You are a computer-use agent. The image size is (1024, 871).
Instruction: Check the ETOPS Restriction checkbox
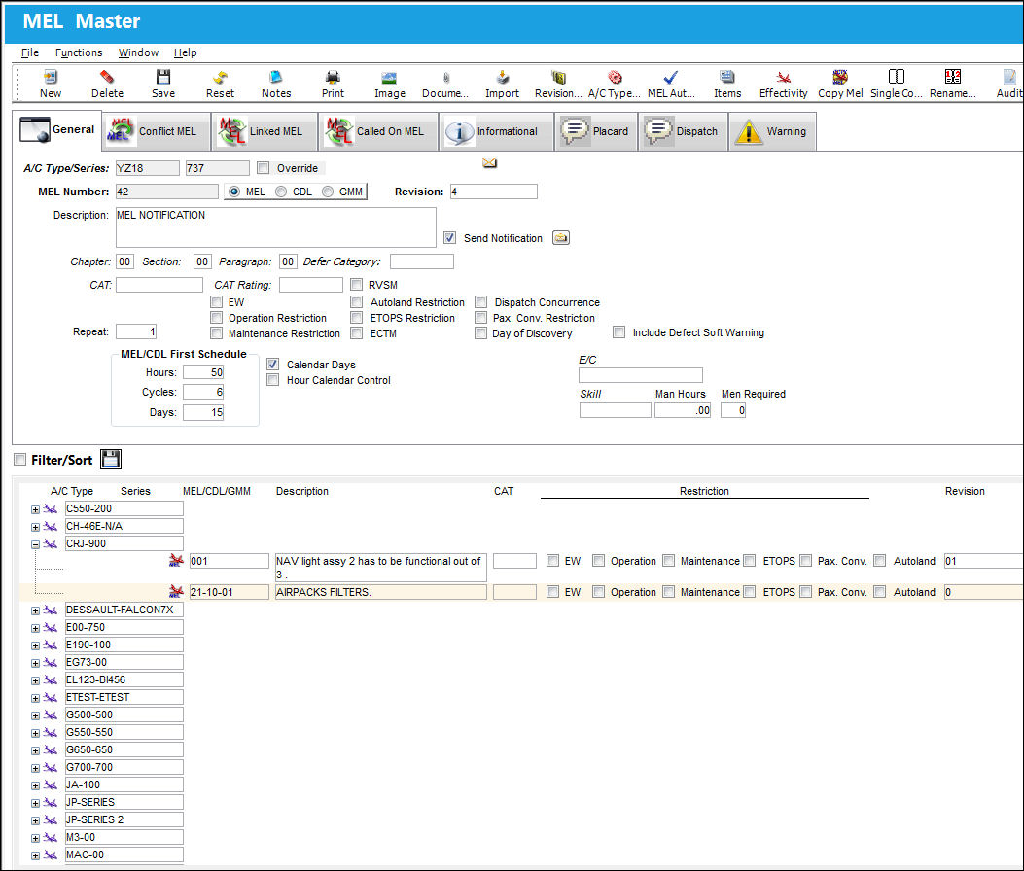click(x=357, y=317)
